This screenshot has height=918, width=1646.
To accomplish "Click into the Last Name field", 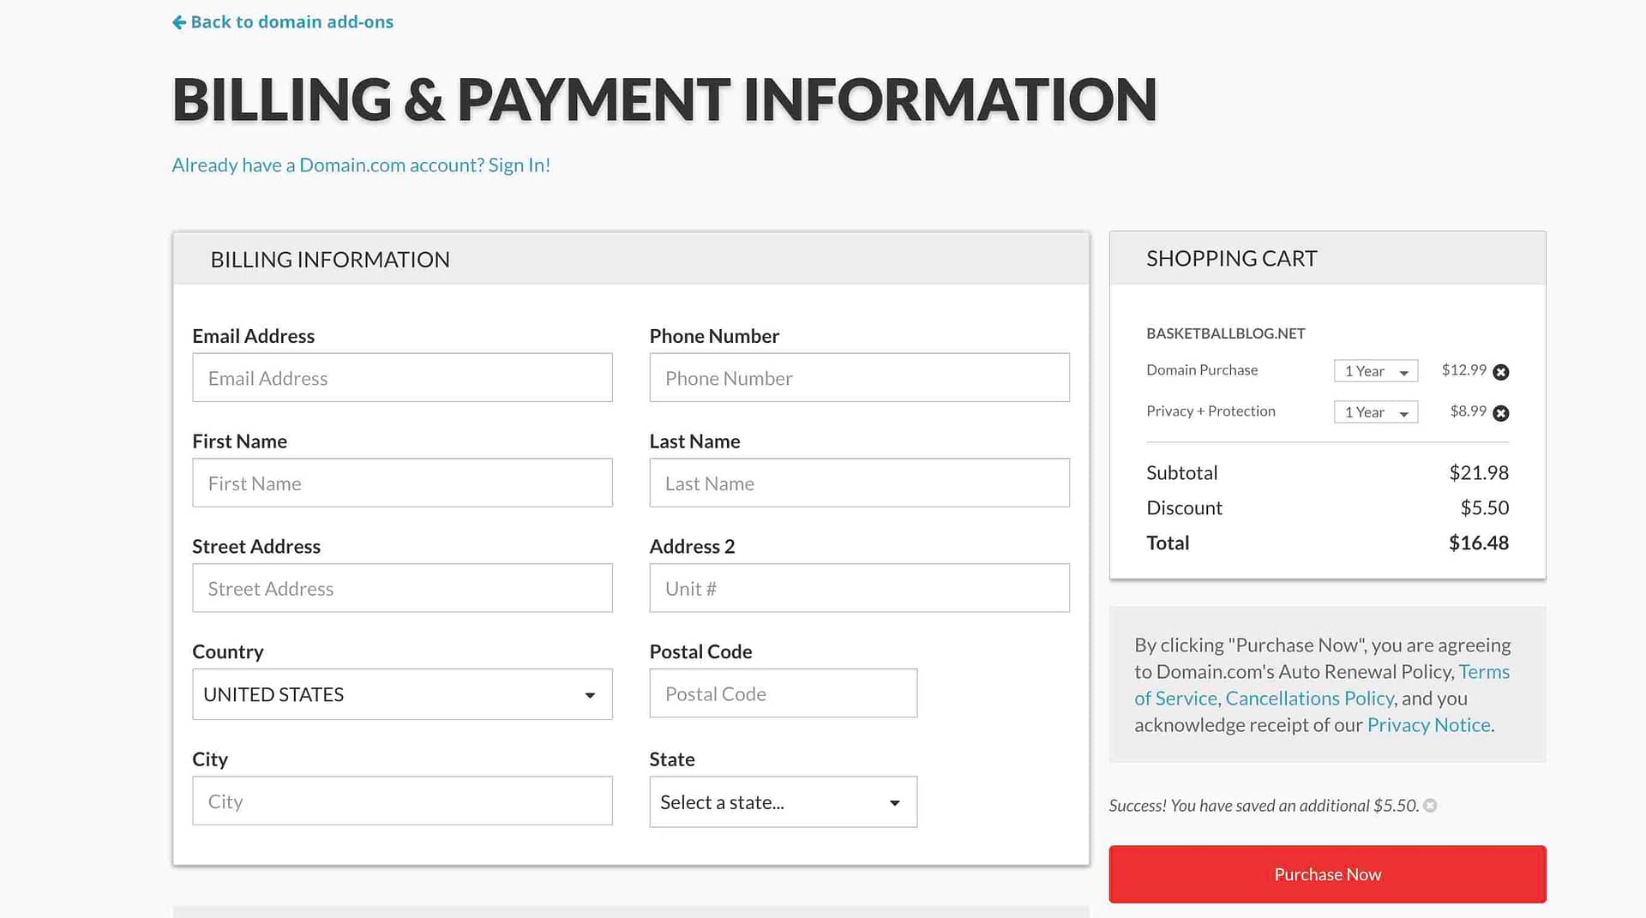I will click(859, 483).
